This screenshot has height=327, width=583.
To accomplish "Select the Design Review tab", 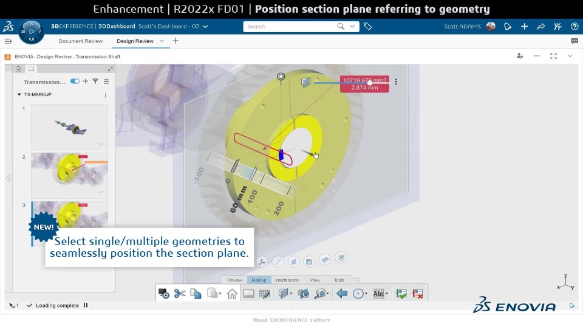I will 135,41.
